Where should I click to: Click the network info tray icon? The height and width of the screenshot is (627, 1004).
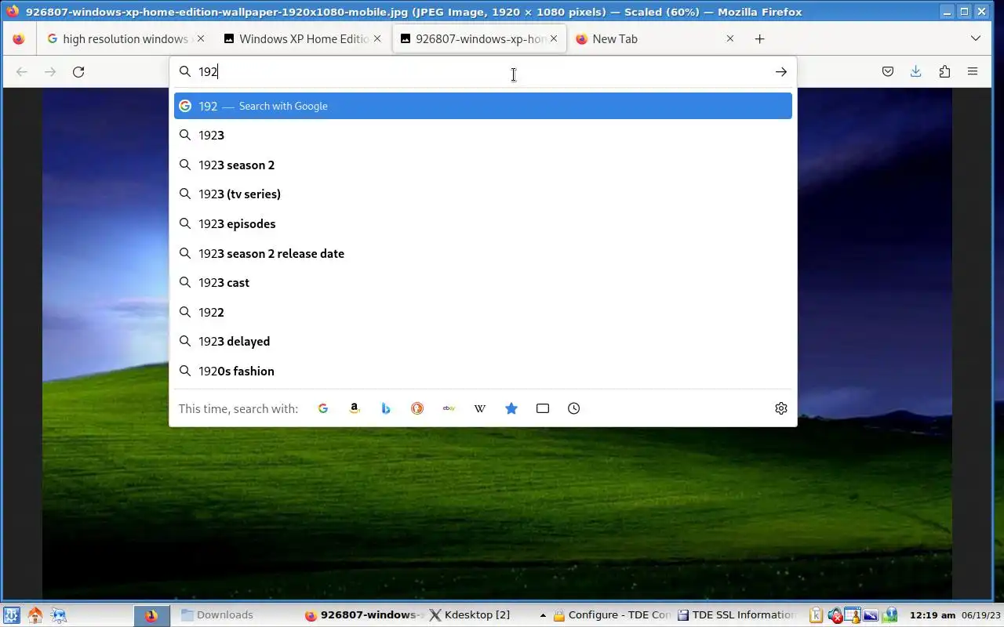tap(889, 615)
